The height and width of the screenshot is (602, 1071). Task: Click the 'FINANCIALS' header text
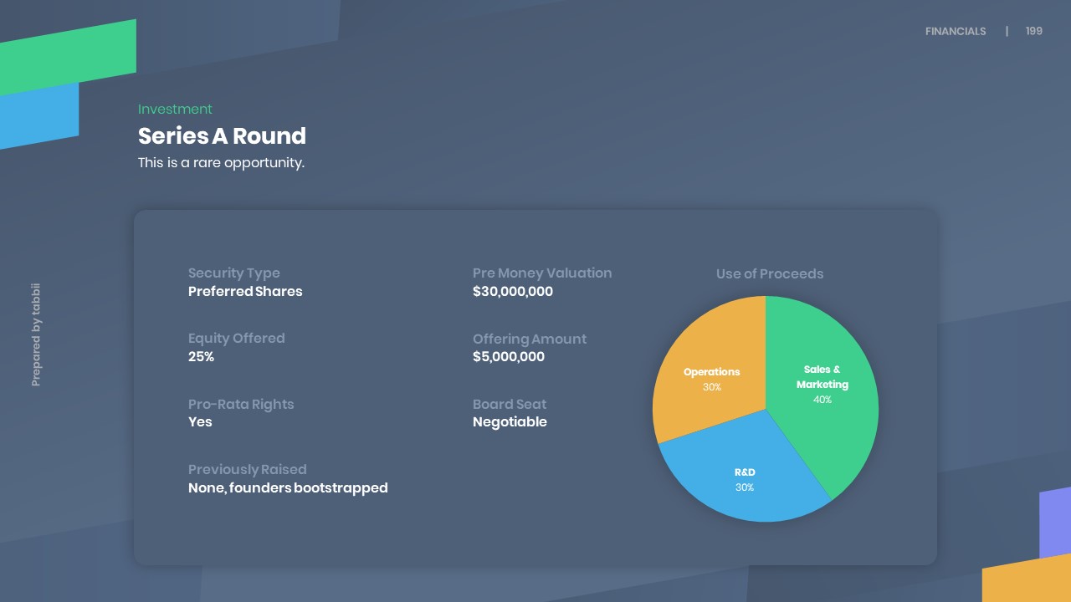coord(956,31)
